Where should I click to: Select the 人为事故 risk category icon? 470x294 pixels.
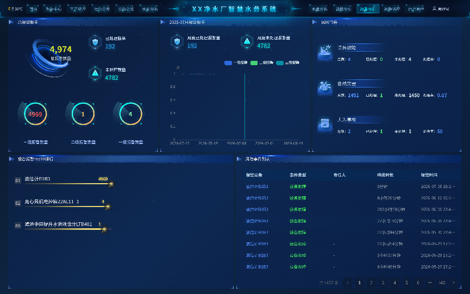point(325,124)
